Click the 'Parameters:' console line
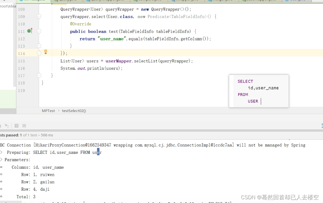The height and width of the screenshot is (203, 323). (x=17, y=160)
